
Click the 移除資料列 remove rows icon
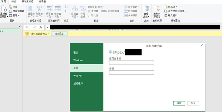58,9
